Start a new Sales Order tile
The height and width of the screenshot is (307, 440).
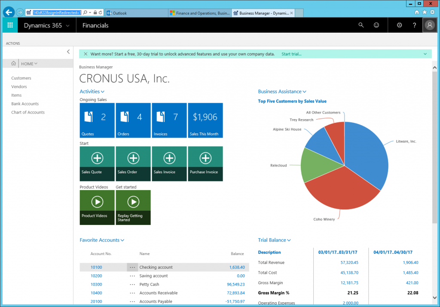133,164
